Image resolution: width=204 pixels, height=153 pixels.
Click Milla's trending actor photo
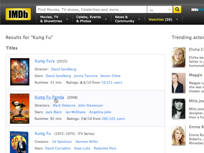coord(178,109)
